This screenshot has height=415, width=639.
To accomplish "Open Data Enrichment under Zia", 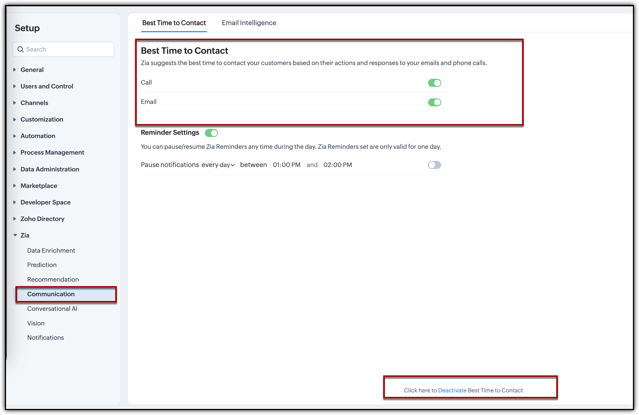I will (x=51, y=250).
